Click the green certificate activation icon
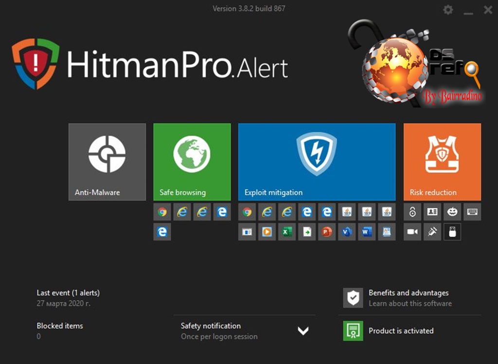Screen dimensions: 498x364 coord(353,330)
